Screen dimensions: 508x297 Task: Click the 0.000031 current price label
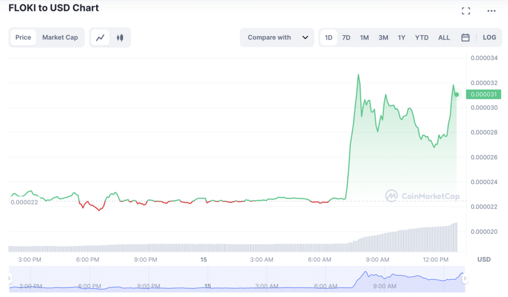pos(483,95)
